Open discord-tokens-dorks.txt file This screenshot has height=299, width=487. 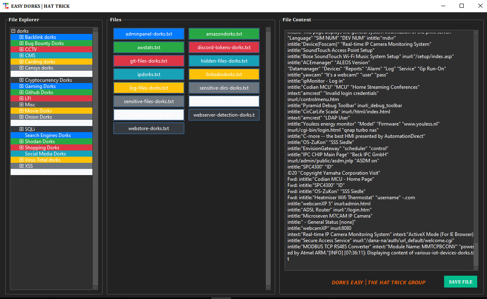tap(224, 47)
